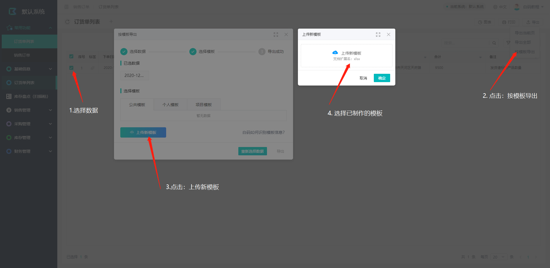Viewport: 550px width, 268px height.
Task: Switch to the 公共模板 tab
Action: point(137,105)
